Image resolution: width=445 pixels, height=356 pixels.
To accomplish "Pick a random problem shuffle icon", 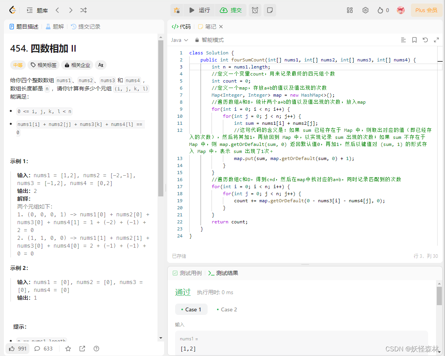I will pyautogui.click(x=83, y=10).
